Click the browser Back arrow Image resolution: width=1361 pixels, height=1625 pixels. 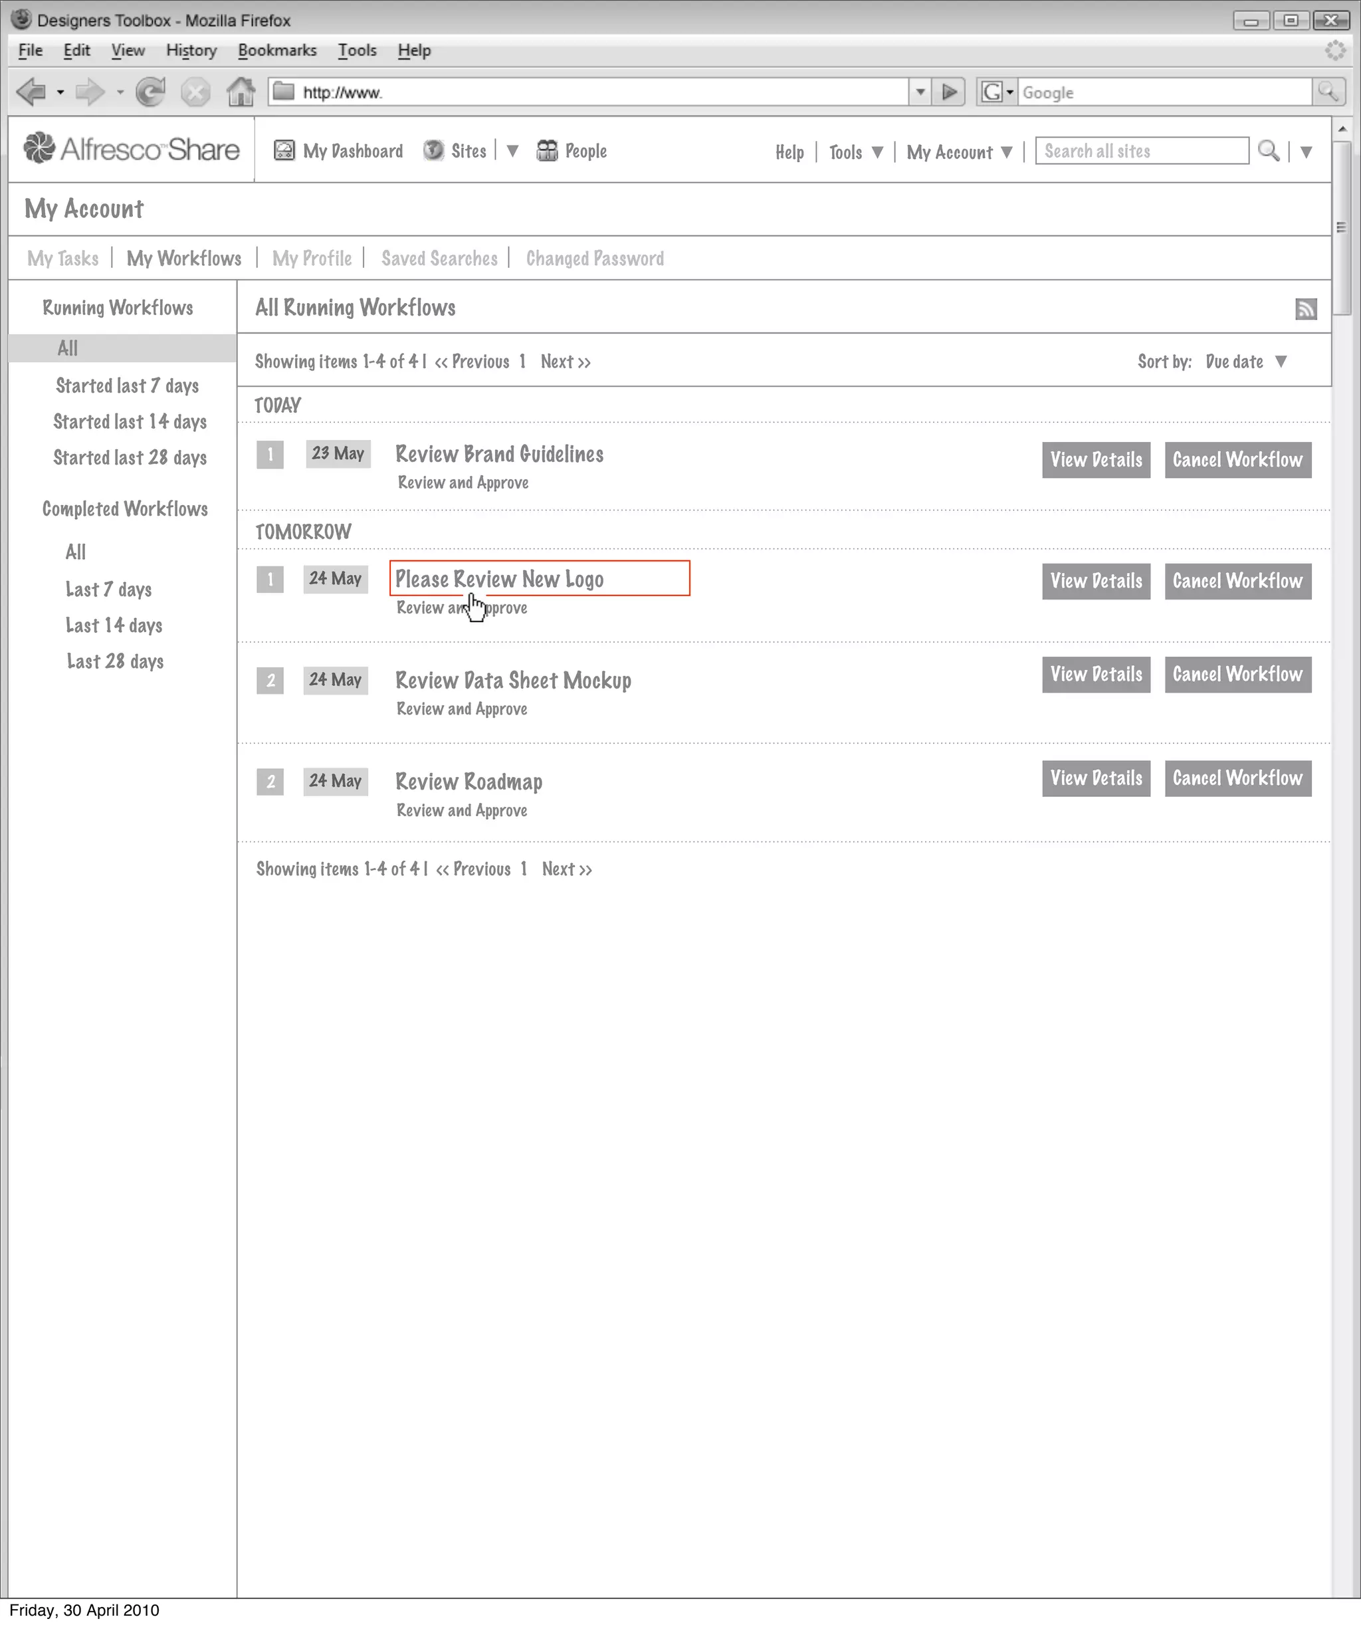pyautogui.click(x=31, y=92)
